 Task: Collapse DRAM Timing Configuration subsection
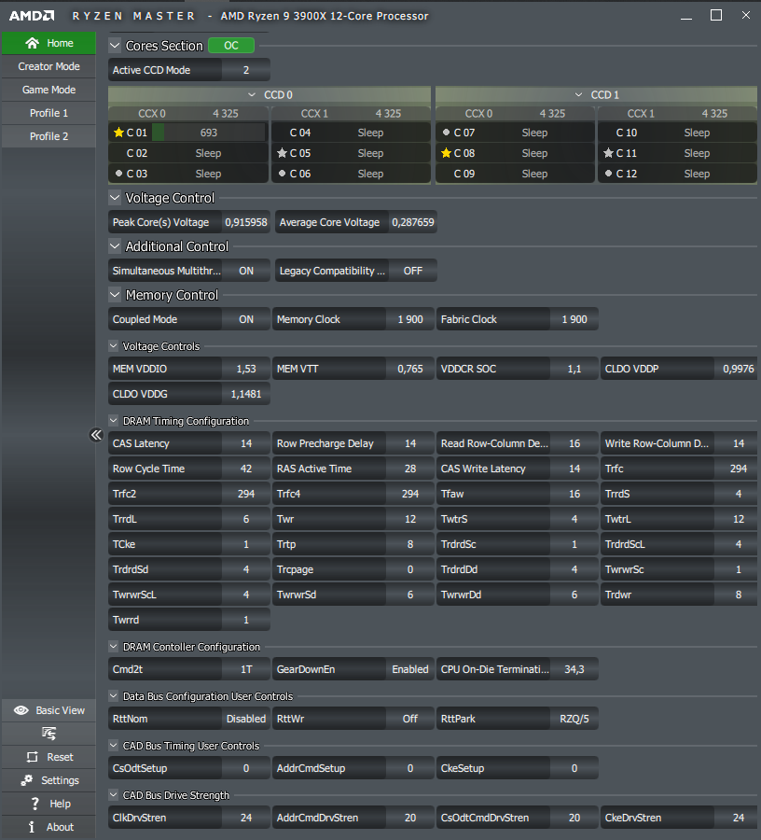(113, 421)
